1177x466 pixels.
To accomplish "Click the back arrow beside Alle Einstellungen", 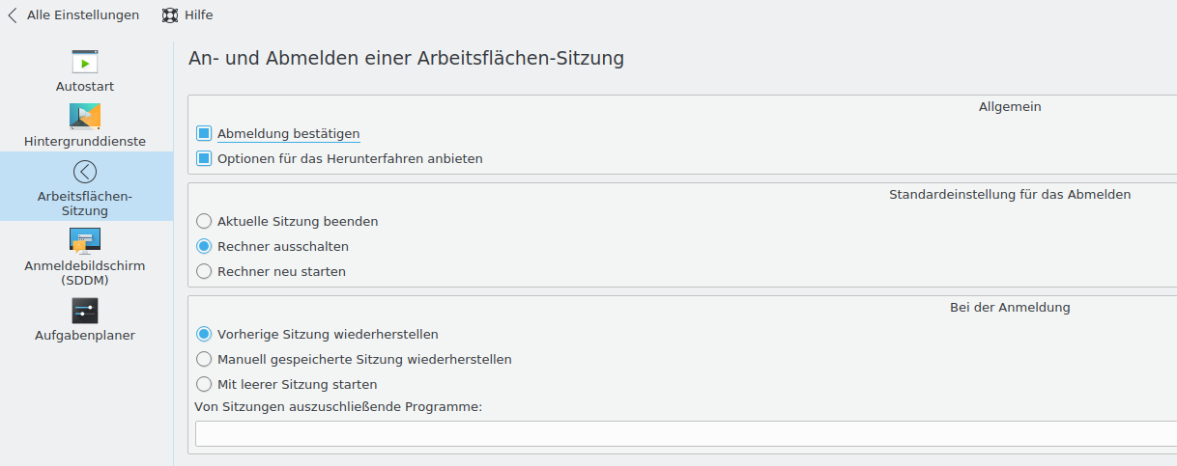I will click(x=13, y=15).
